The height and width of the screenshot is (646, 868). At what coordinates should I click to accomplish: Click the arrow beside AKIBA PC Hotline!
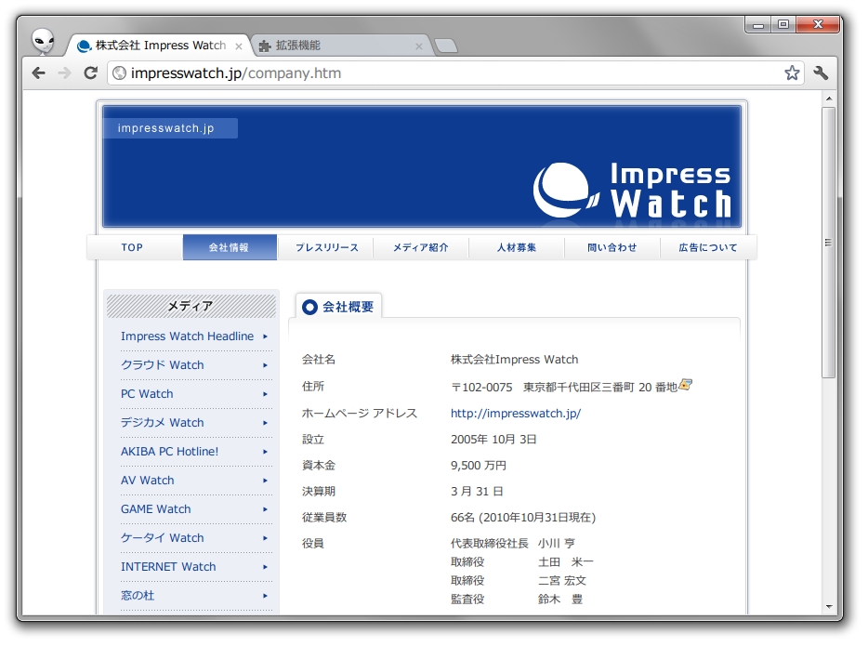pos(265,452)
